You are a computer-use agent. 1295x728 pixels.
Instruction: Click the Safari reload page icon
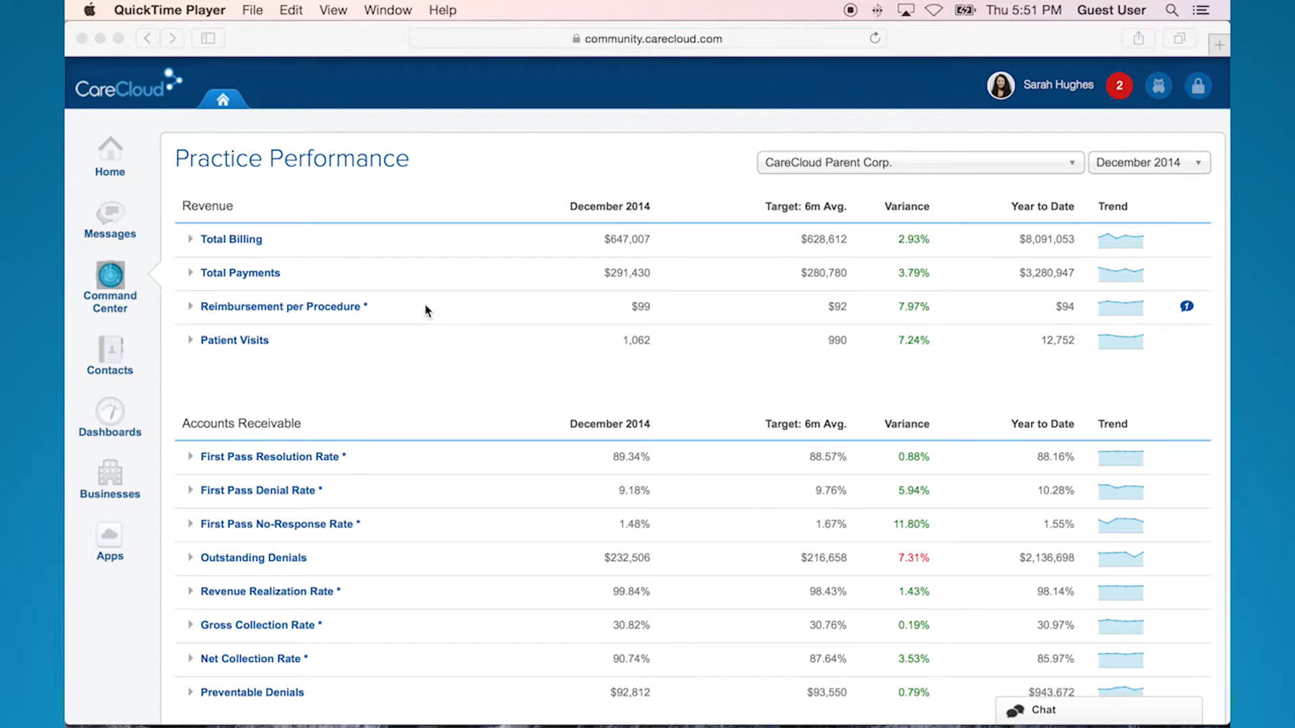click(875, 38)
